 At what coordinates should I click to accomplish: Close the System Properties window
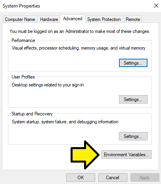click(156, 6)
